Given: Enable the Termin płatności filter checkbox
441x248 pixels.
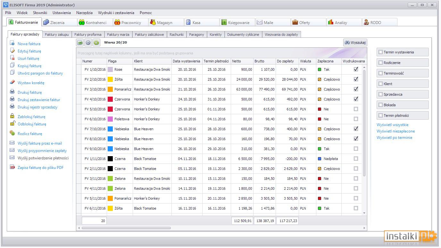Looking at the screenshot, I should 380,116.
